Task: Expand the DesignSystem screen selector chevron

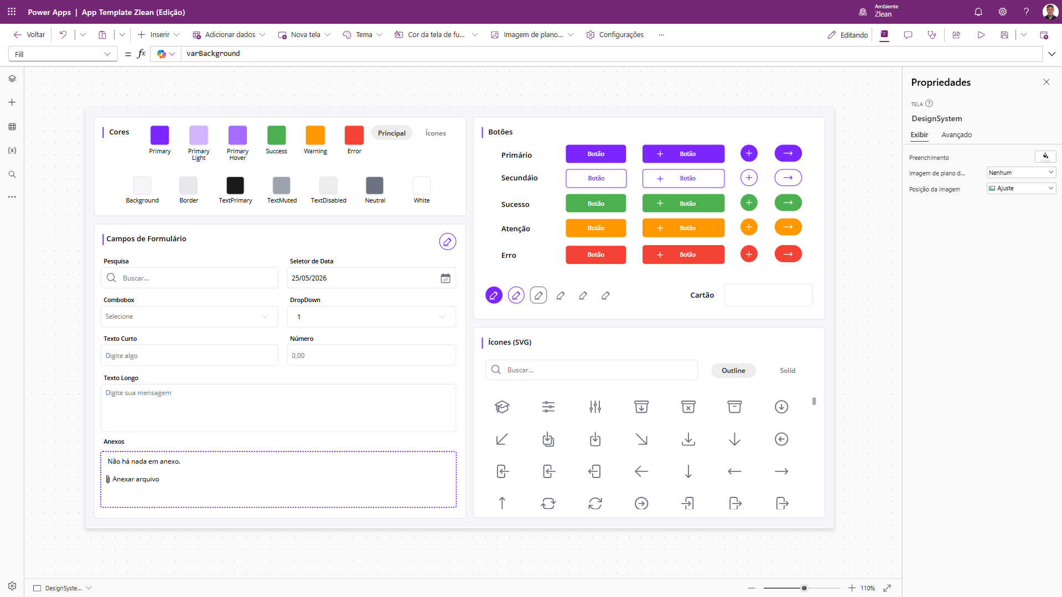Action: point(89,588)
